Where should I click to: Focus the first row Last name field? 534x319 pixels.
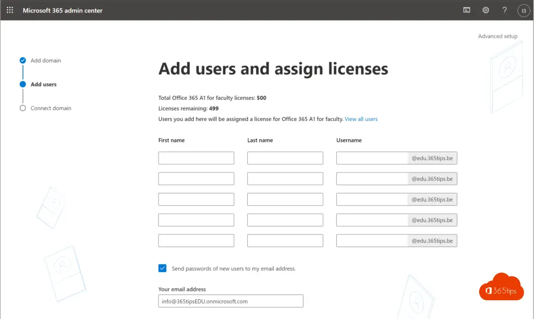285,158
